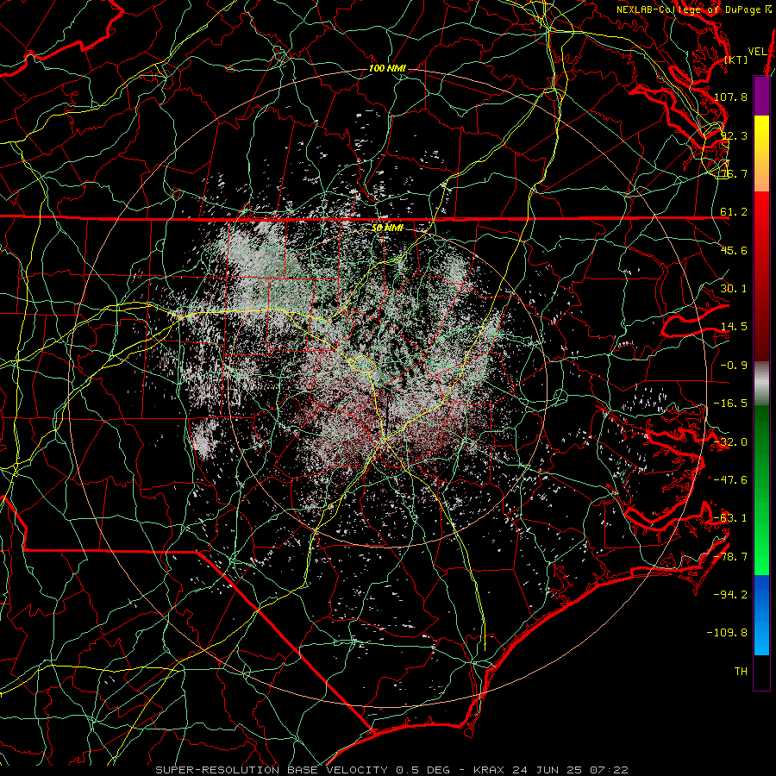Click the 76.7 legend value
The image size is (776, 776).
coord(734,173)
